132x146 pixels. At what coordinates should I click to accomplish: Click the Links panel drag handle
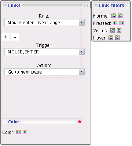click(5, 5)
